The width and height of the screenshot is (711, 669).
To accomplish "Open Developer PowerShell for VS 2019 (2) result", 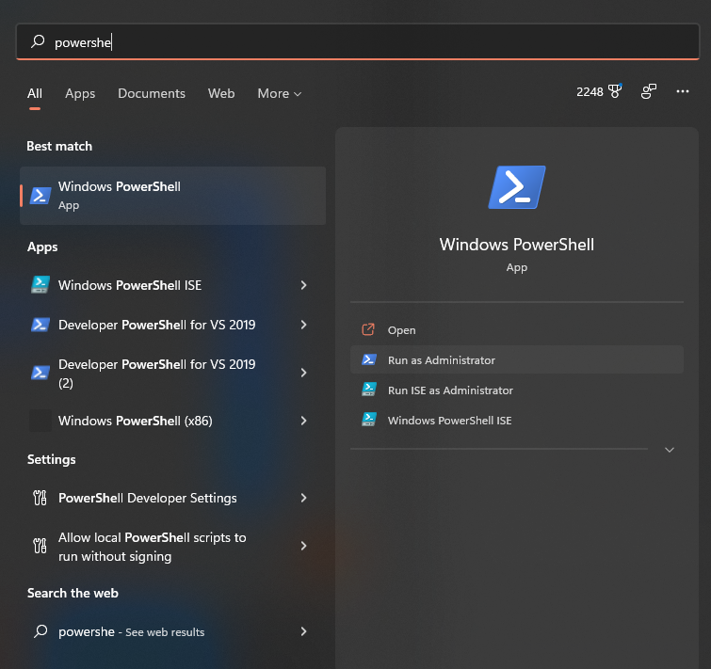I will (172, 373).
